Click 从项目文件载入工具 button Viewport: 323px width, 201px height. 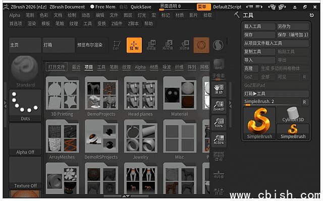point(276,43)
